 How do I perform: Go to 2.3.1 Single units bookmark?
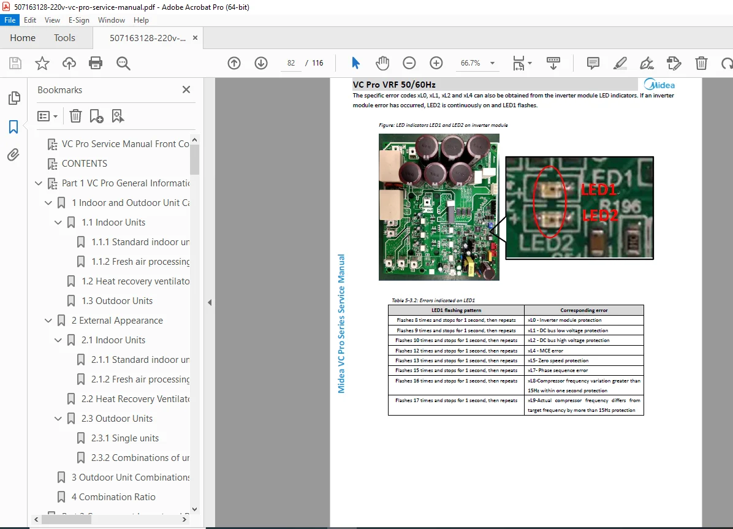[124, 438]
